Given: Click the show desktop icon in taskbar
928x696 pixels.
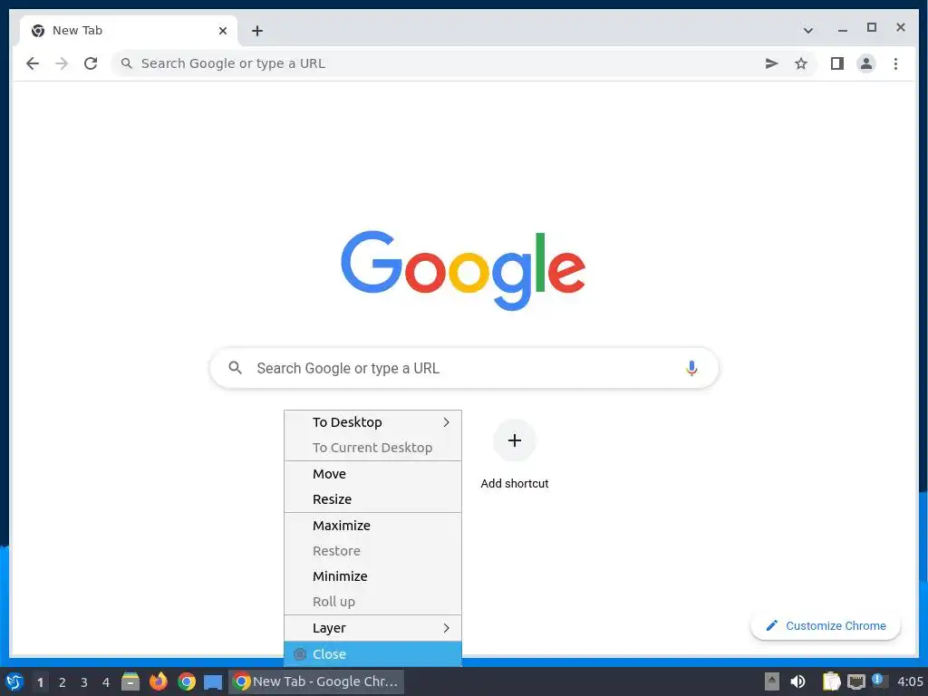Looking at the screenshot, I should (213, 681).
